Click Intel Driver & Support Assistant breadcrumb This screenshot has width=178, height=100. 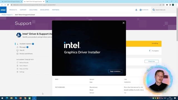[25, 15]
